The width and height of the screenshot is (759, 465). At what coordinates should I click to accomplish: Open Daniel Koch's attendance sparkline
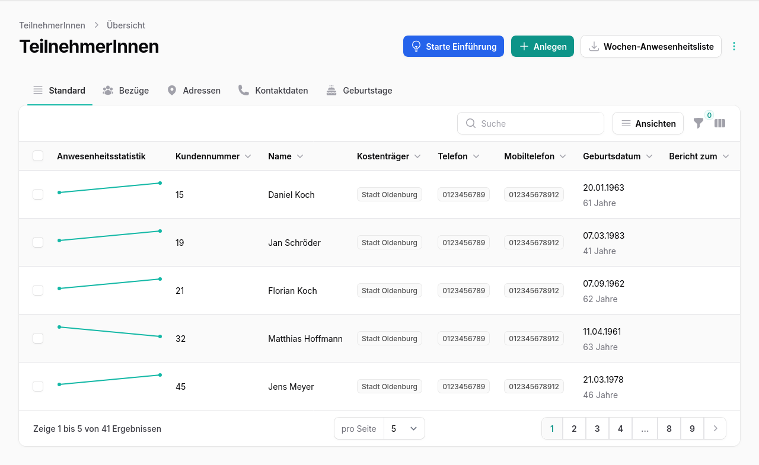pyautogui.click(x=110, y=188)
